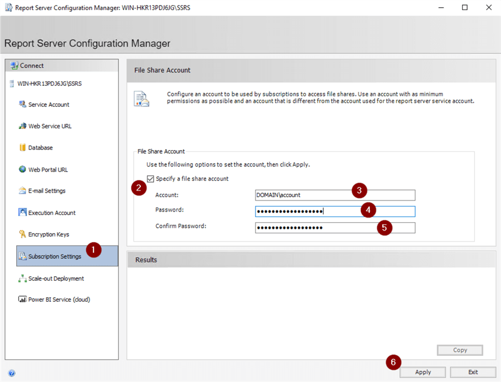This screenshot has height=382, width=501.
Task: Open help via the blue question icon
Action: [12, 373]
